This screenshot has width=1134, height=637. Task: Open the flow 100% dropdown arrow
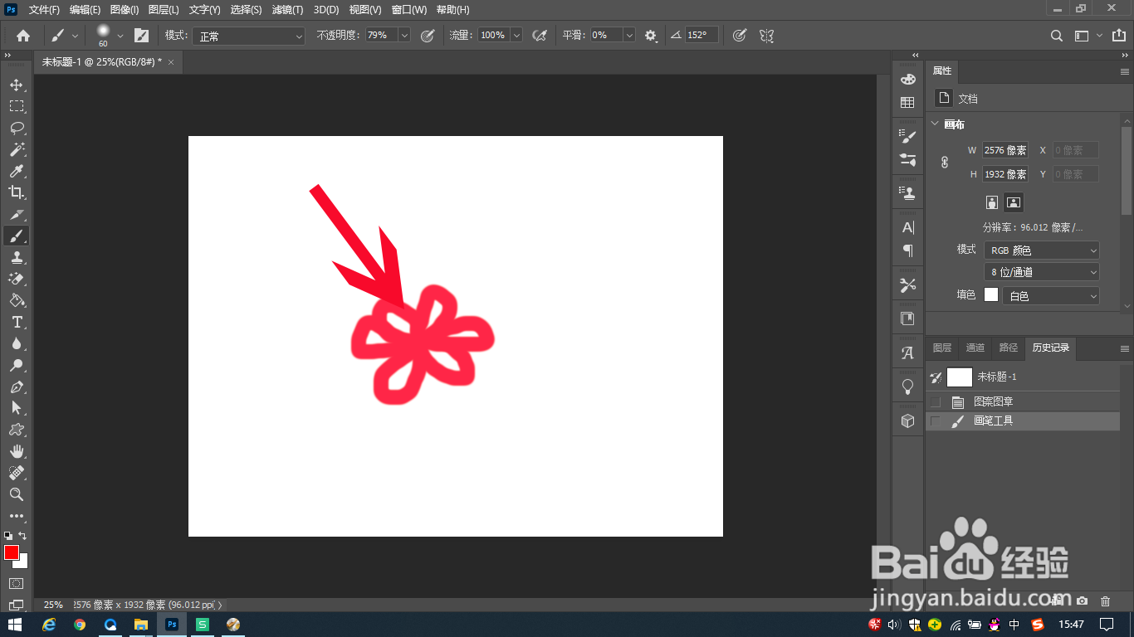point(516,36)
